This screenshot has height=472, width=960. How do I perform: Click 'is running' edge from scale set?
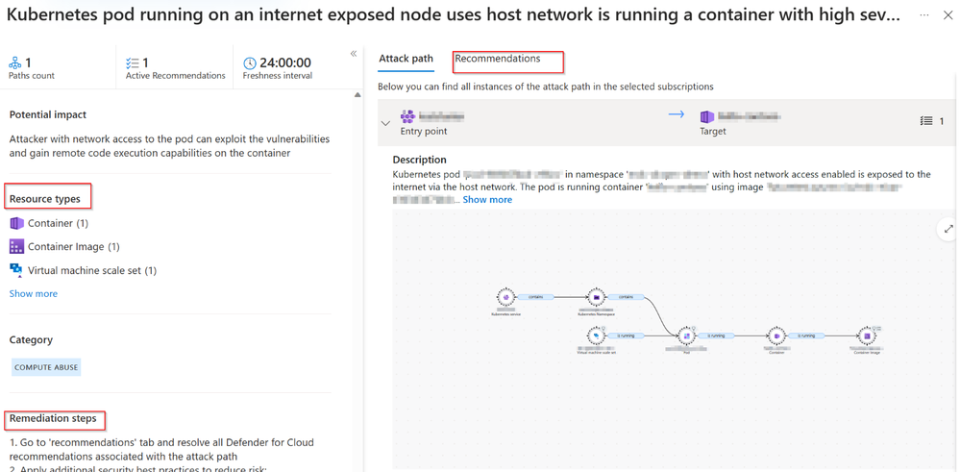pos(626,336)
